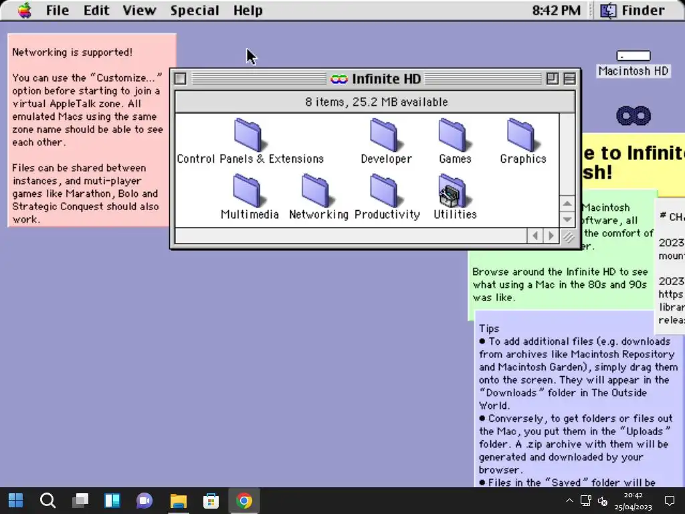Open the Help menu

[x=248, y=10]
